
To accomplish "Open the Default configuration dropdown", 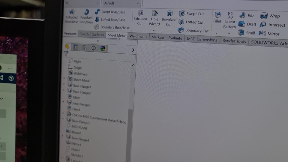I will click(x=121, y=3).
